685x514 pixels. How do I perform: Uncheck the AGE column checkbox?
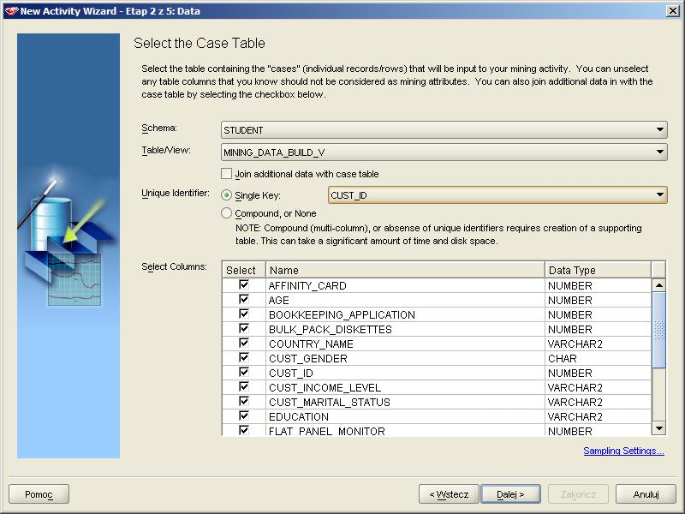(x=244, y=299)
